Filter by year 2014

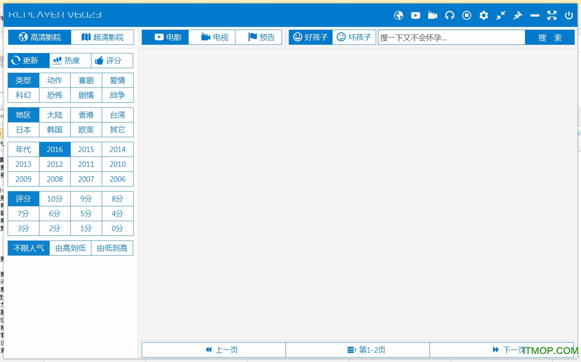tap(117, 149)
